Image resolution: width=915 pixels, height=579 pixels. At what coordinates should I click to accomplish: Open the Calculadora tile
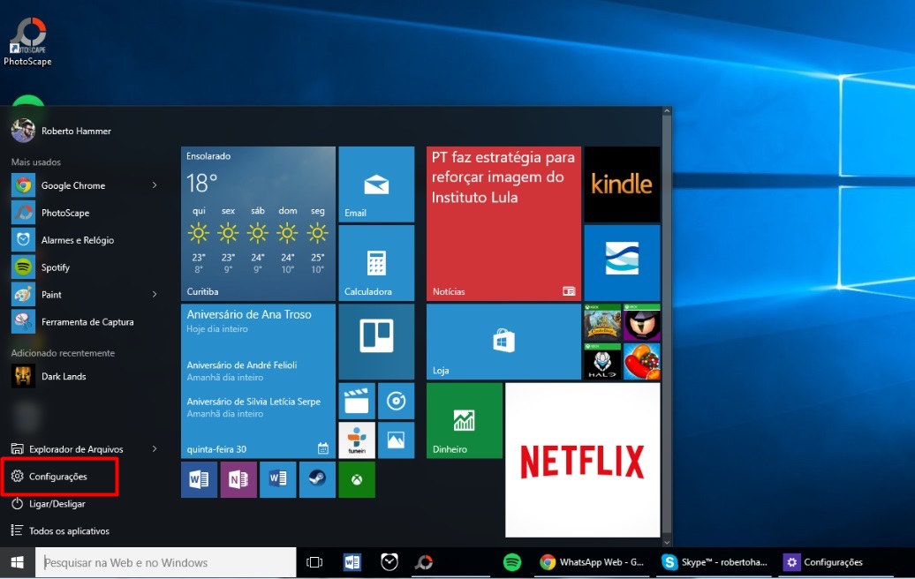[376, 263]
